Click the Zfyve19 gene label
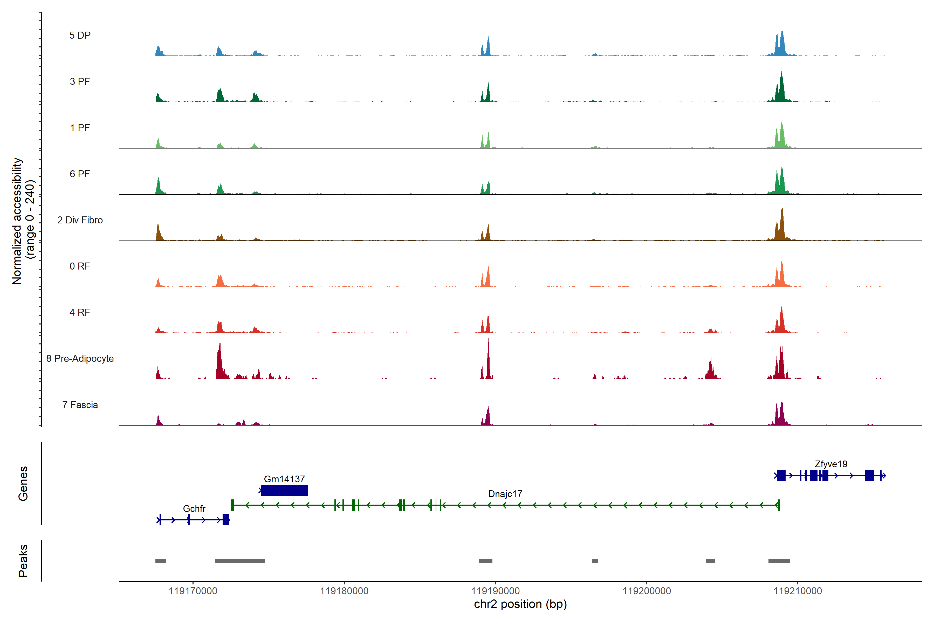Viewport: 934px width, 622px height. [831, 464]
